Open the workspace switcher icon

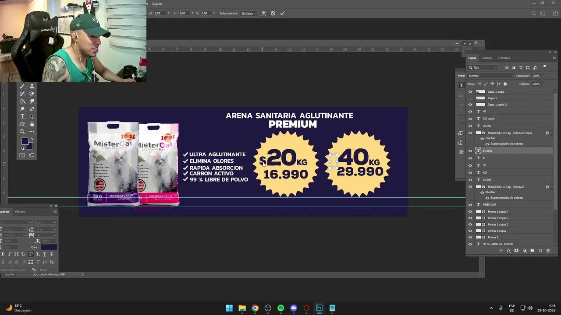click(x=543, y=14)
